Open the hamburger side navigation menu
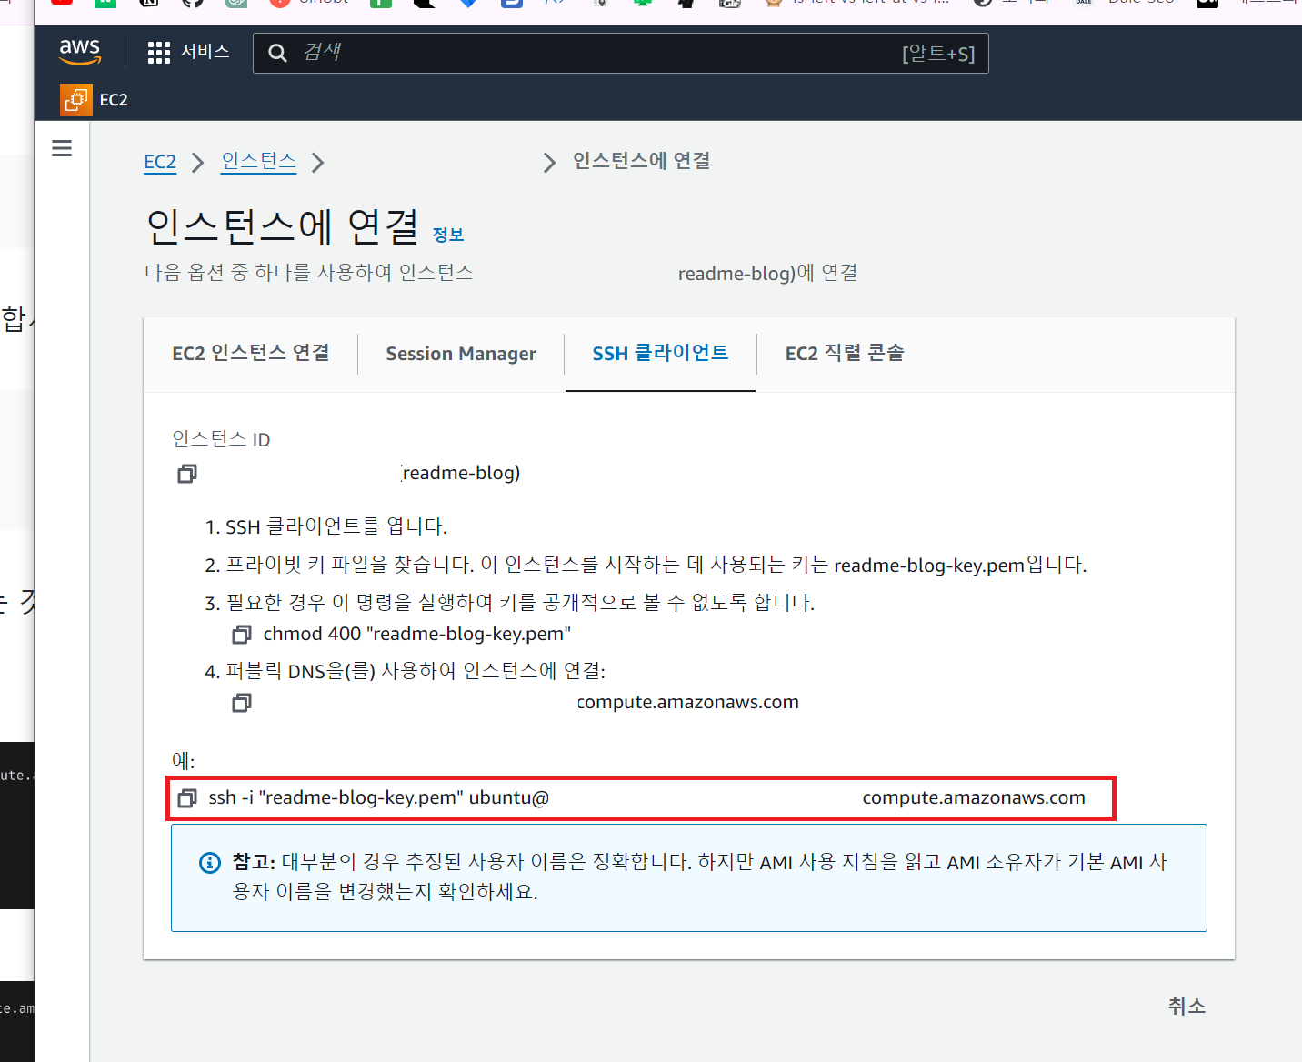The image size is (1302, 1062). (62, 148)
